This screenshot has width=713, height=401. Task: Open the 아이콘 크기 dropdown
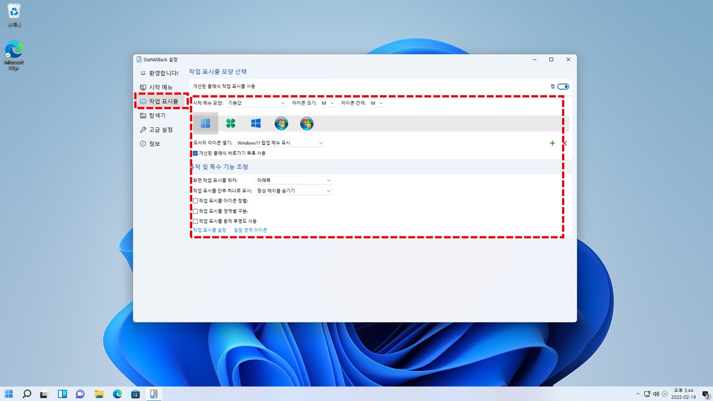328,103
